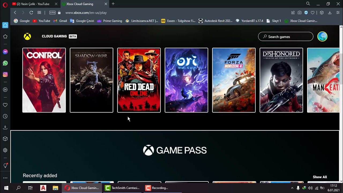Open sidebar downloads icon
The width and height of the screenshot is (343, 193).
pos(5,128)
